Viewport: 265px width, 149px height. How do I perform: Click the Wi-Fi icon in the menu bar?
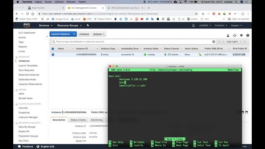click(x=185, y=2)
